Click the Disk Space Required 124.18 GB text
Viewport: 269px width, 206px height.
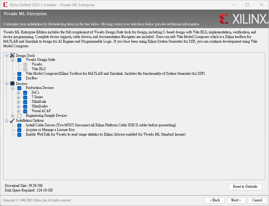coord(29,190)
